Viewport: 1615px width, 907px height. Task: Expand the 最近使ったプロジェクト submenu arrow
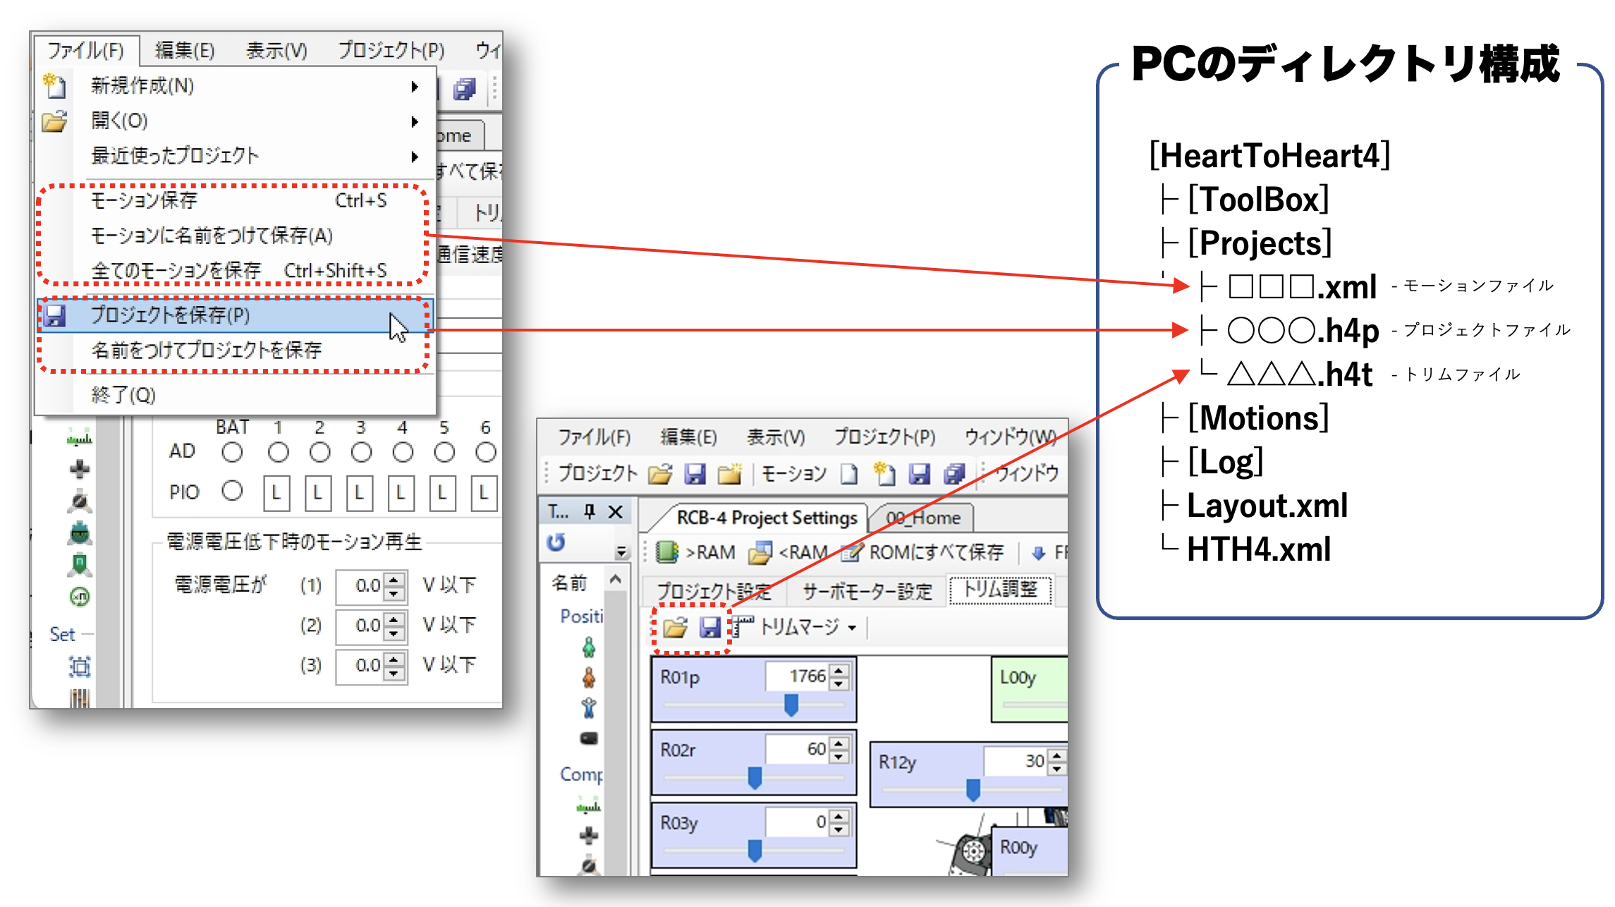[415, 157]
